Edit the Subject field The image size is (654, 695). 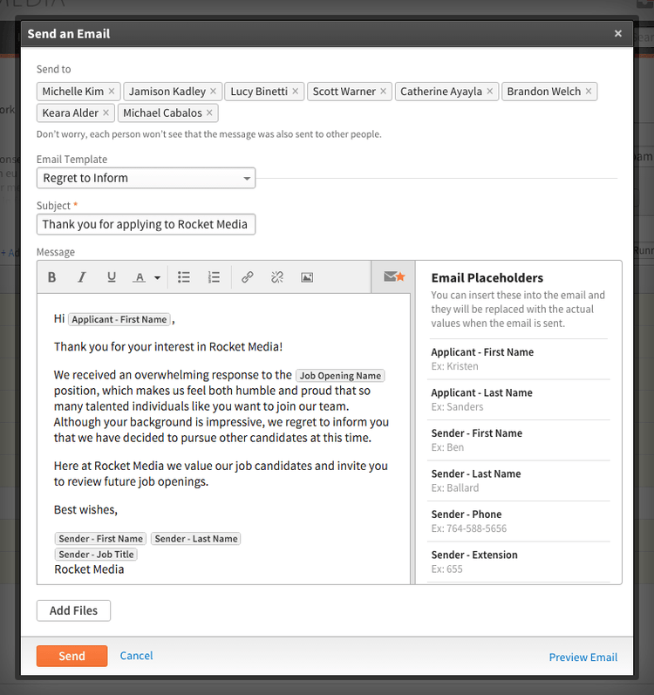(146, 224)
